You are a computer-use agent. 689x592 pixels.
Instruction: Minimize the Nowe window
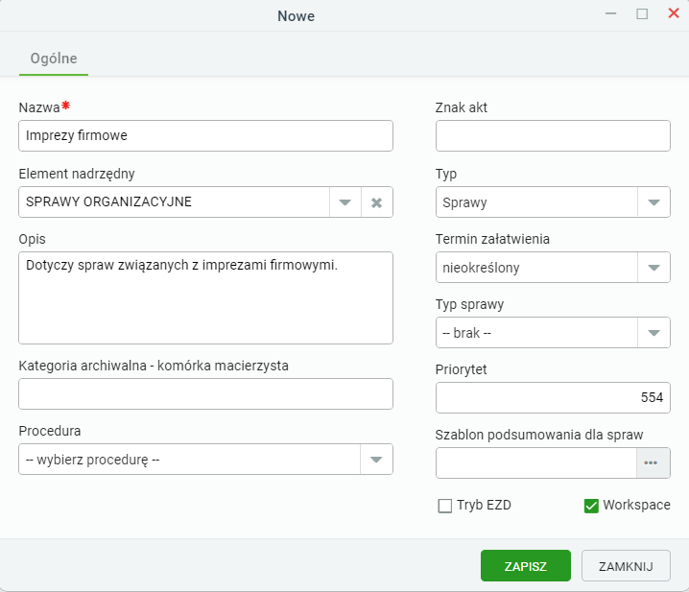[x=610, y=14]
